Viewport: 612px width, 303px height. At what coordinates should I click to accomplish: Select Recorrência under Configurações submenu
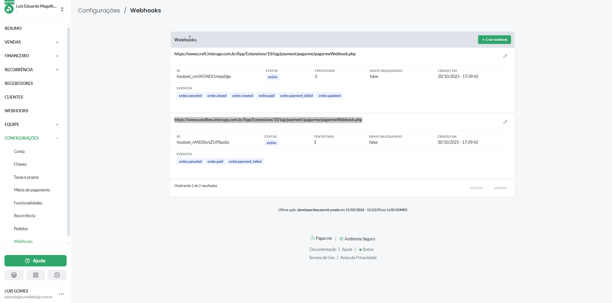(25, 216)
